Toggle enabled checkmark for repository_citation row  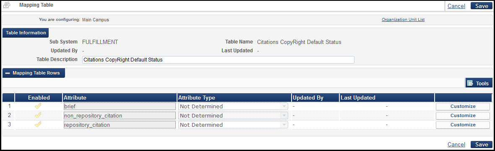(x=38, y=125)
